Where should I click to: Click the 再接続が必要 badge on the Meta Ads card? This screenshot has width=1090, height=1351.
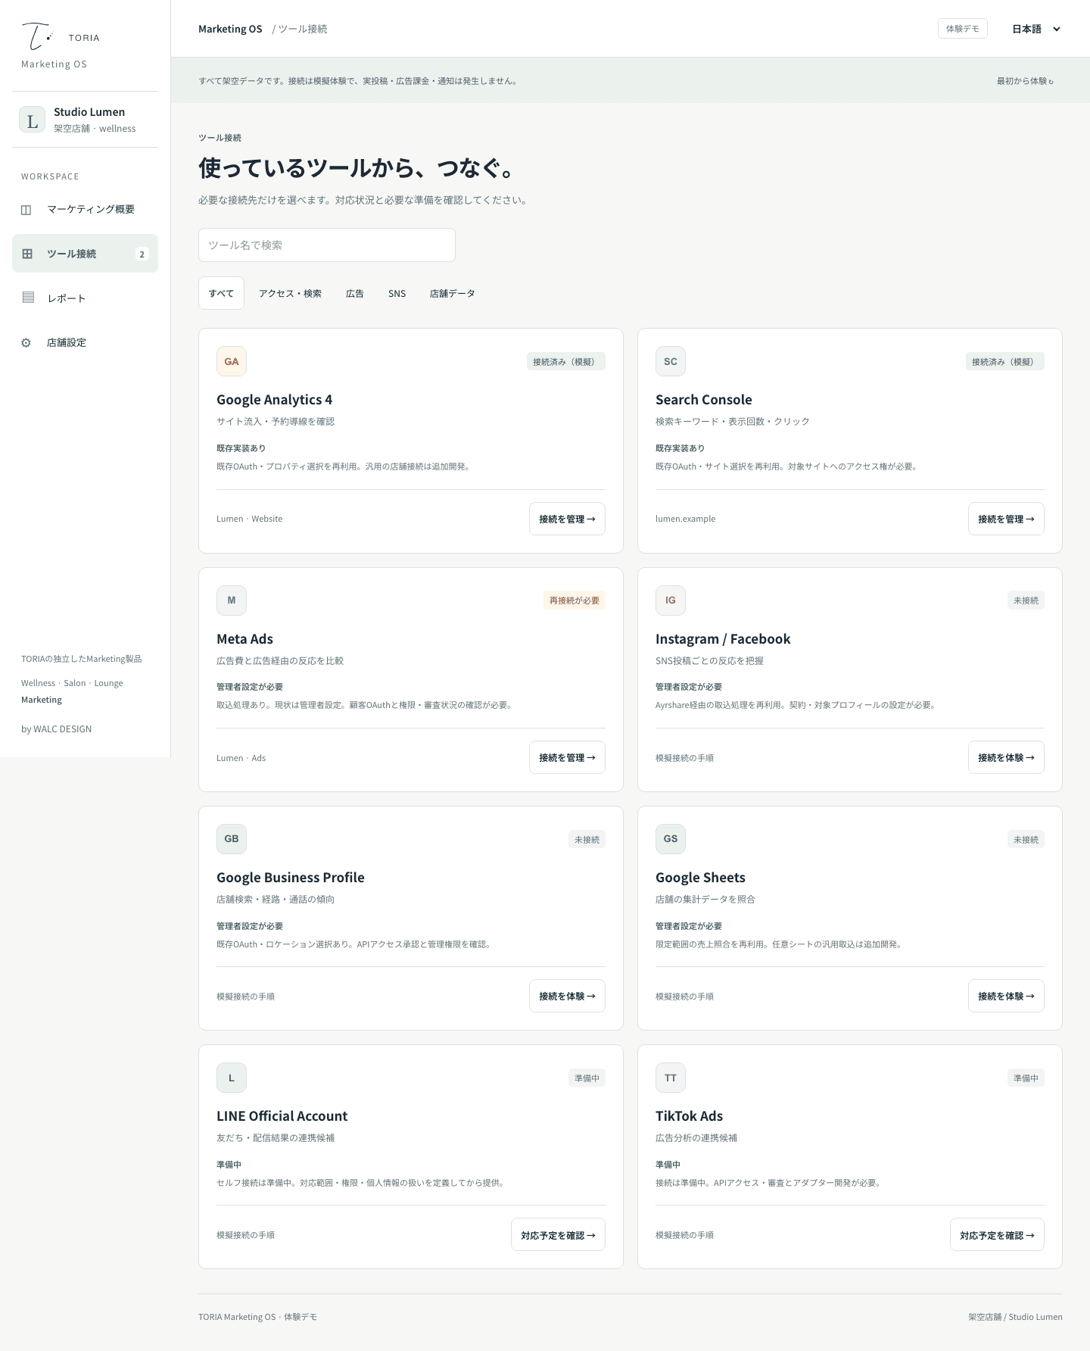pyautogui.click(x=575, y=601)
